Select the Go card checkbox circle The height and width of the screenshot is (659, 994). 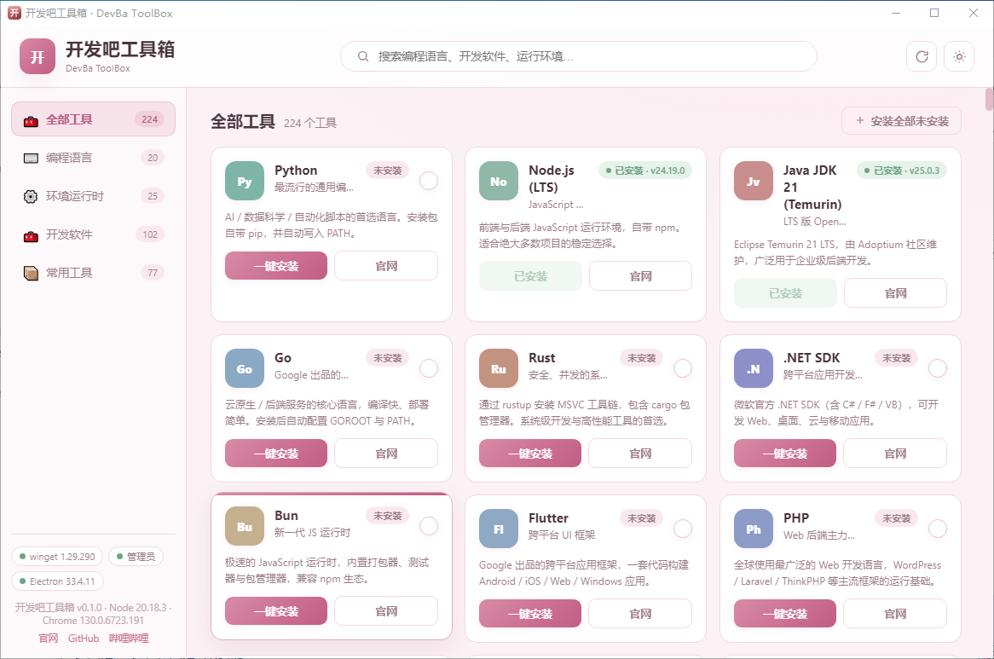pos(429,368)
